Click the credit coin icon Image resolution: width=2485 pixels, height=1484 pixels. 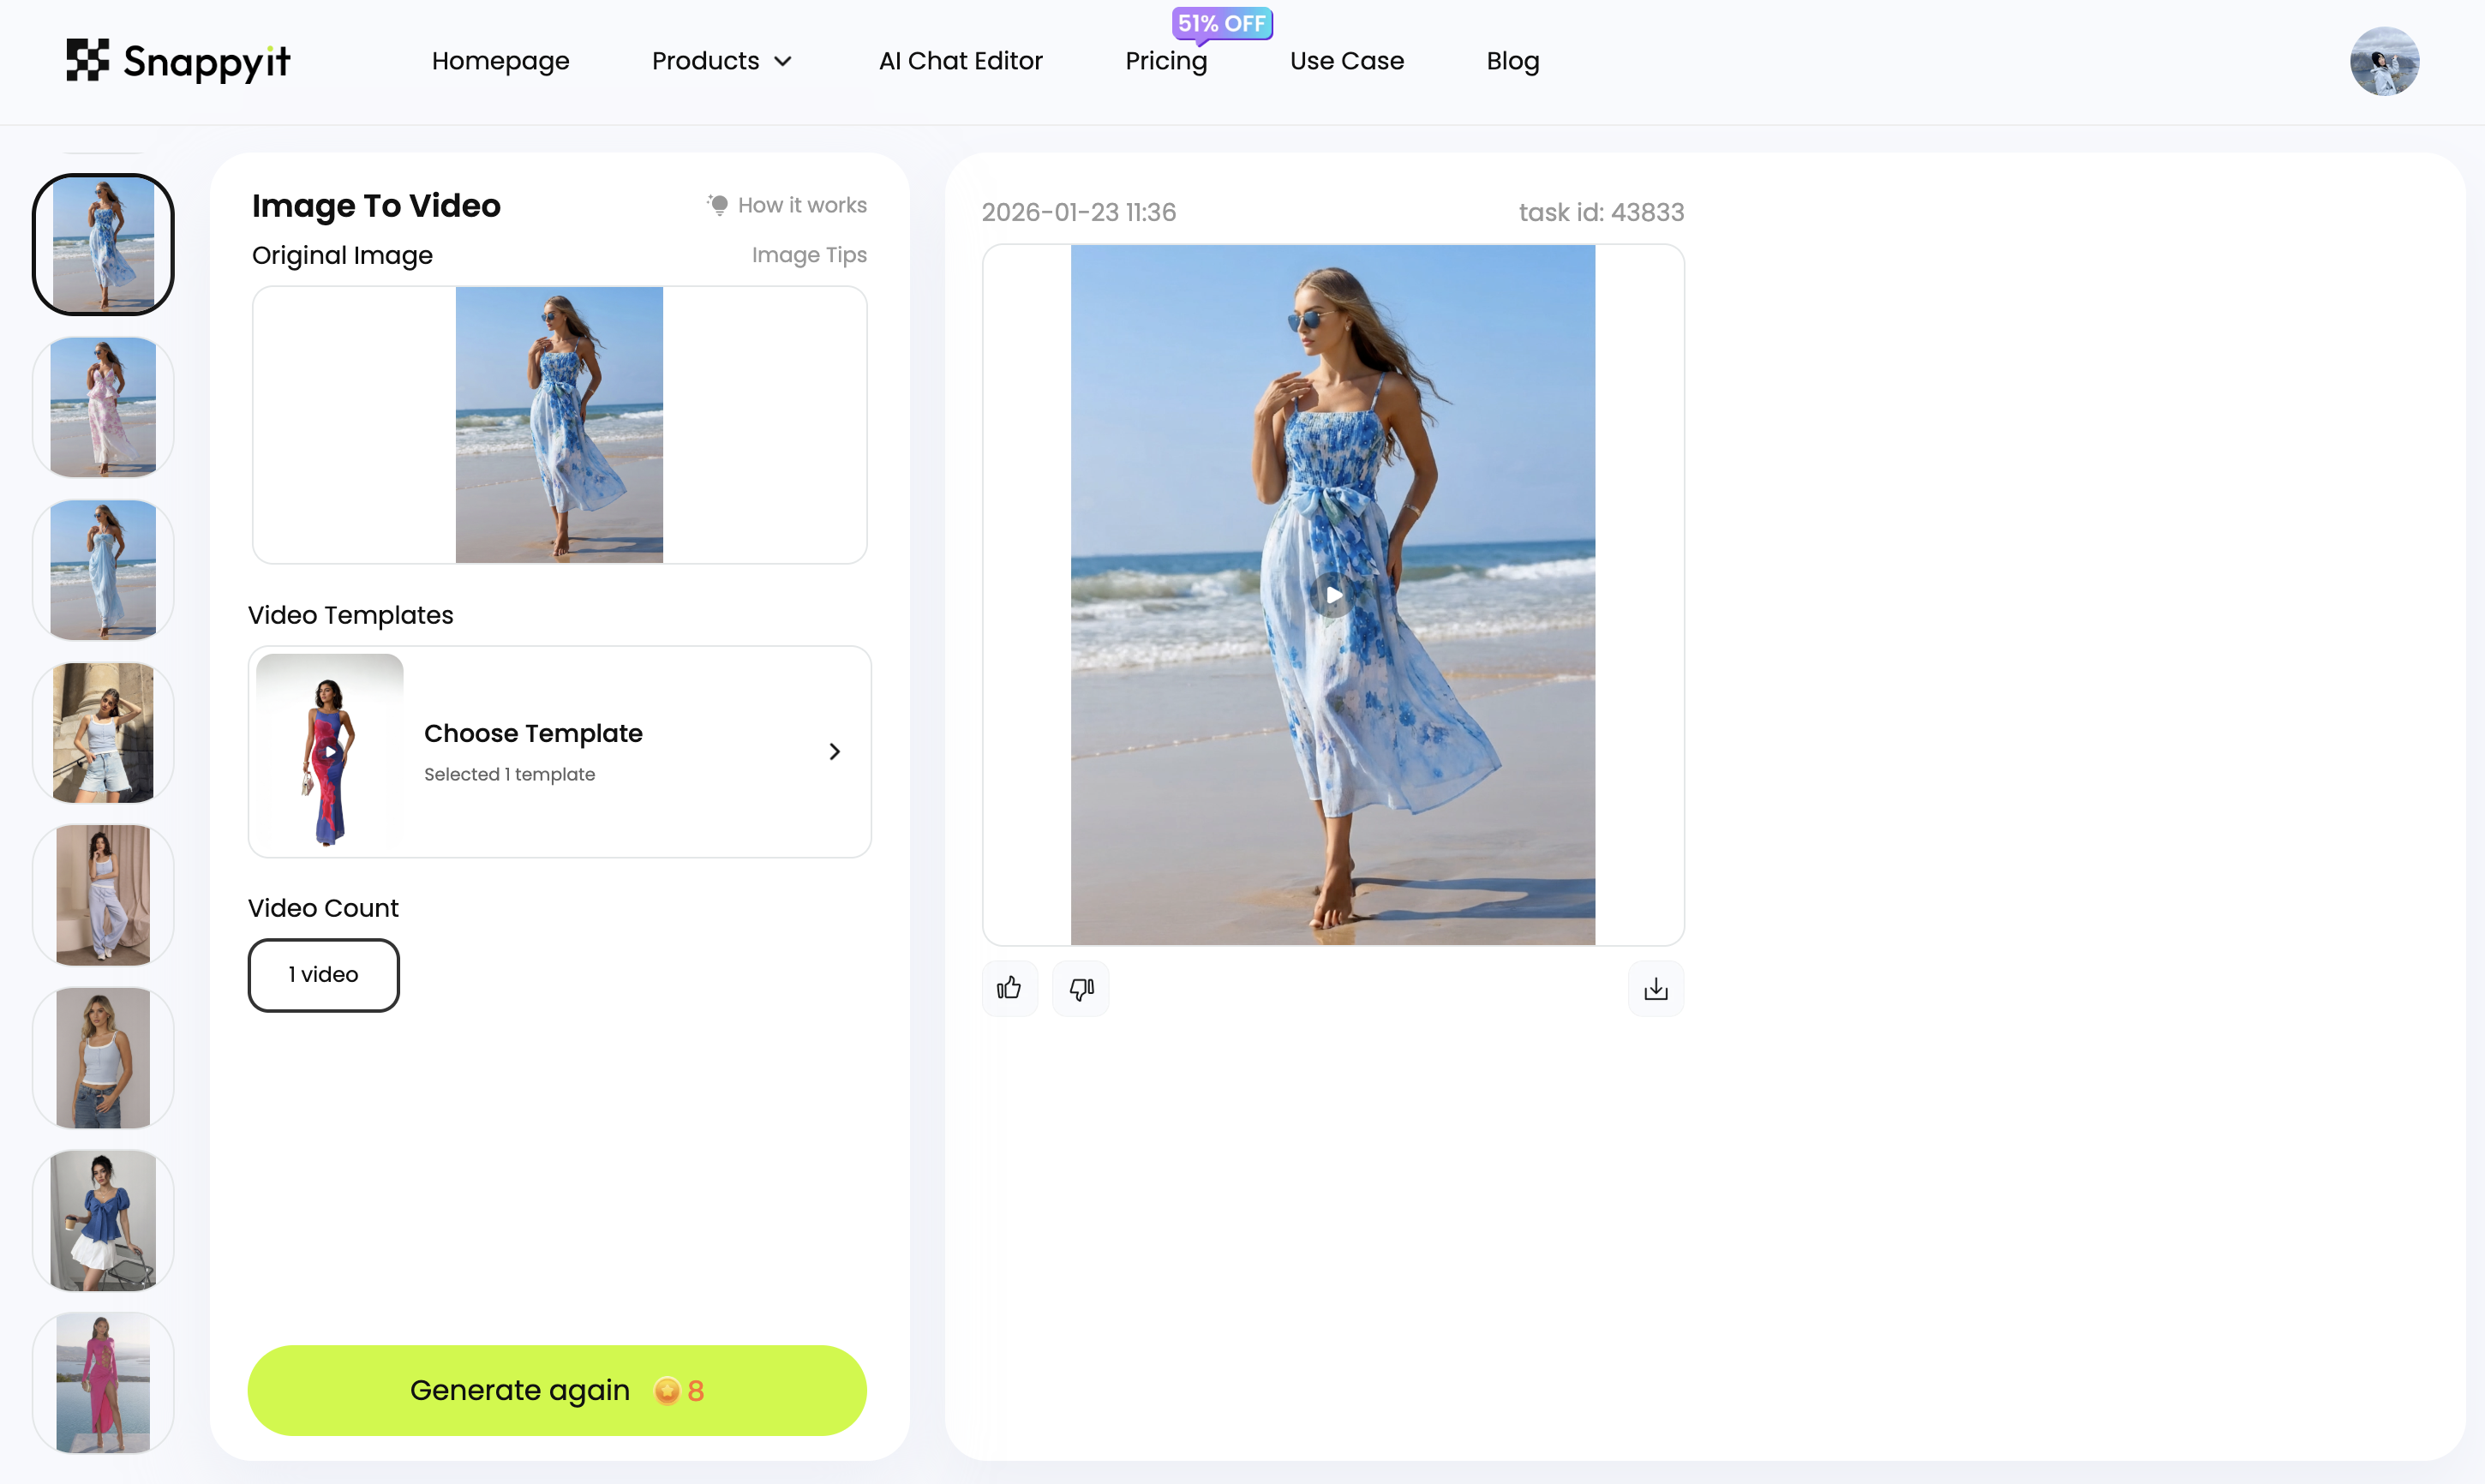(667, 1391)
